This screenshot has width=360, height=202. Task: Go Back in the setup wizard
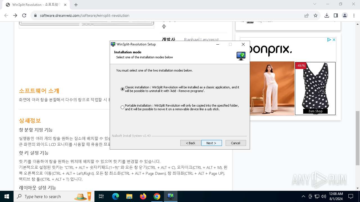point(190,143)
